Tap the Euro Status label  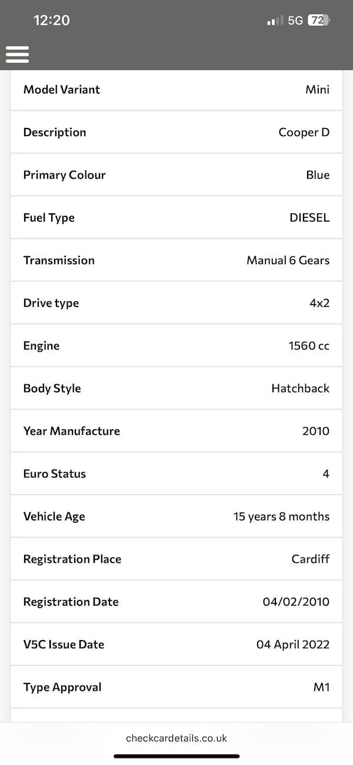tap(54, 474)
